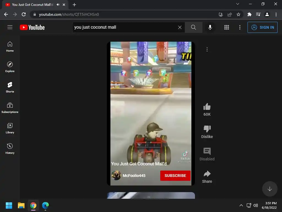The width and height of the screenshot is (282, 212).
Task: Dislike the short video
Action: pyautogui.click(x=207, y=129)
